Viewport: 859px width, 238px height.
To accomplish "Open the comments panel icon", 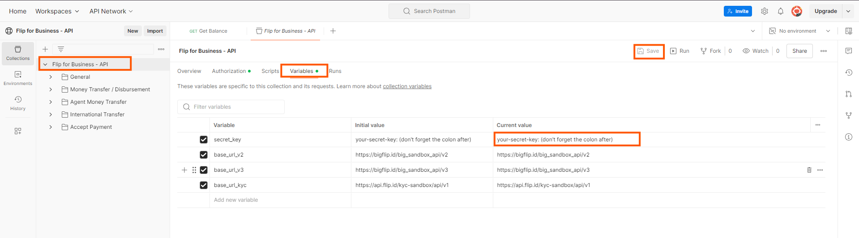I will 848,51.
